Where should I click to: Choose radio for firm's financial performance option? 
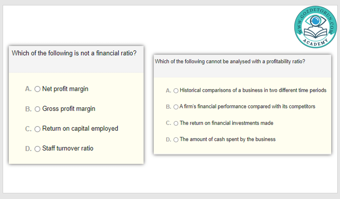click(176, 107)
